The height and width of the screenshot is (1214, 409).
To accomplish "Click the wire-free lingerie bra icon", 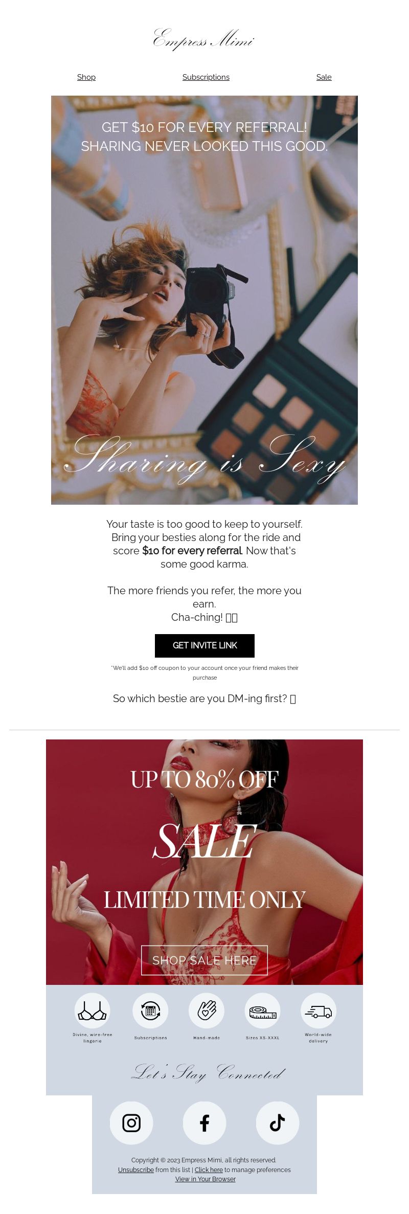I will point(93,1010).
